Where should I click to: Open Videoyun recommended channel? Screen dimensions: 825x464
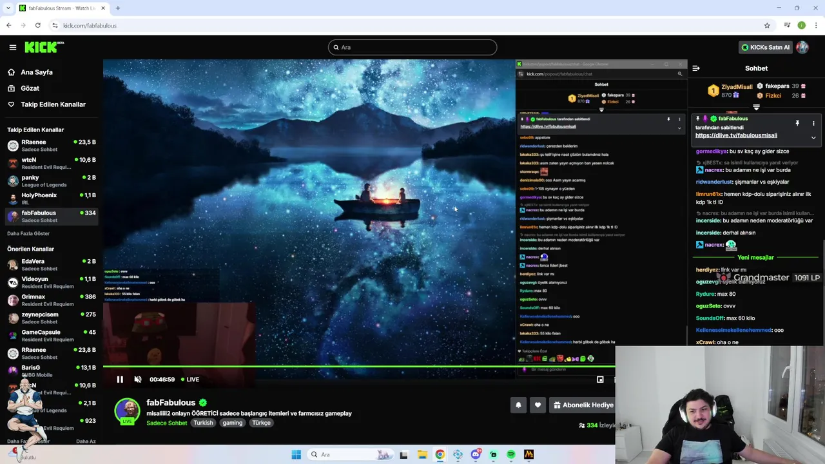52,282
